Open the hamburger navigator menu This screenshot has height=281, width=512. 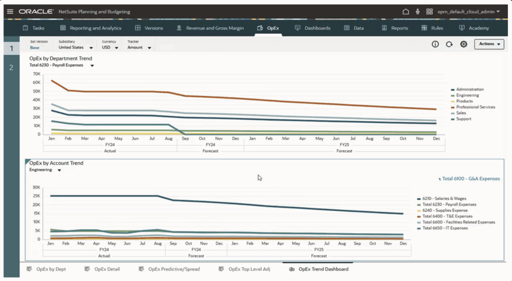tap(10, 12)
